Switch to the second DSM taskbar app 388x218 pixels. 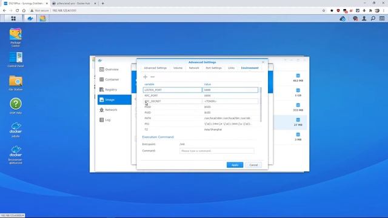pos(42,18)
